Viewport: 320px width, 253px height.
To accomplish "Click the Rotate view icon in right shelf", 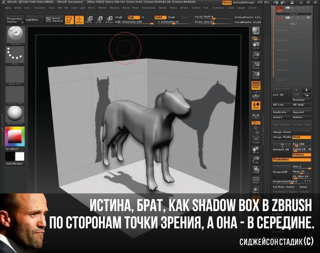I will (256, 170).
